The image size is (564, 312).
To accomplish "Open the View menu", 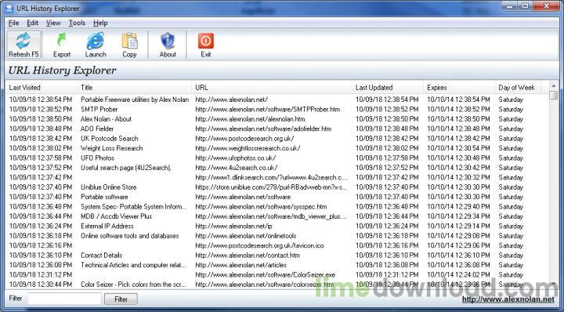I will tap(53, 23).
